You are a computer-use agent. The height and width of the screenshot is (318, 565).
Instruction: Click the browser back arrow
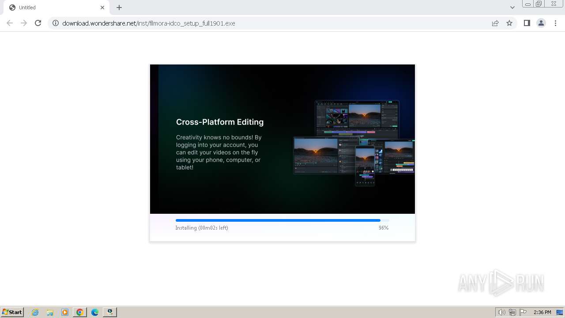pos(10,23)
